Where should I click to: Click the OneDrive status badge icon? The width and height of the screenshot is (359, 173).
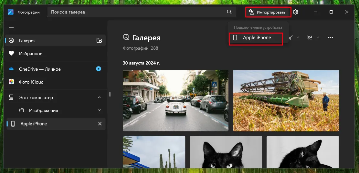[99, 69]
